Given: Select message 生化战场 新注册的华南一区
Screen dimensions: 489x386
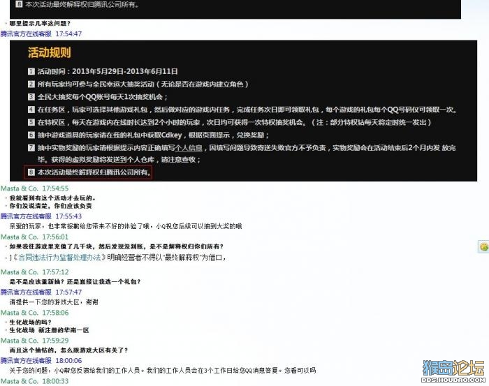Looking at the screenshot, I should pyautogui.click(x=50, y=330).
